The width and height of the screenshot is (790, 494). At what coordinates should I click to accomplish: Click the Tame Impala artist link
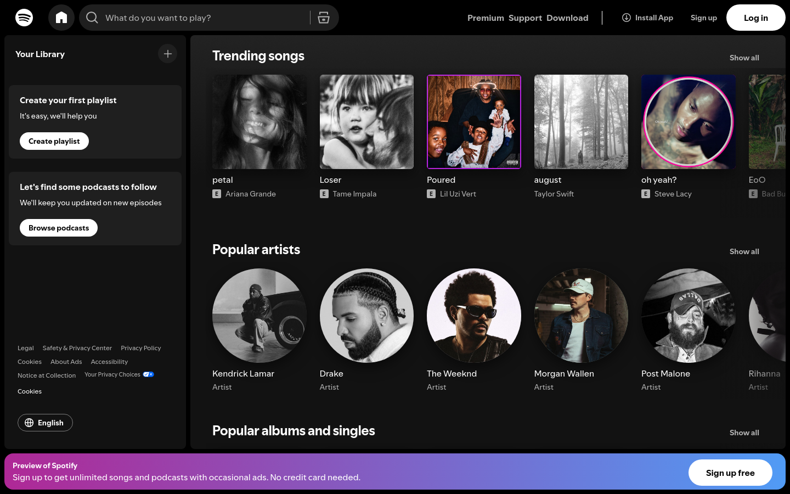click(x=354, y=194)
